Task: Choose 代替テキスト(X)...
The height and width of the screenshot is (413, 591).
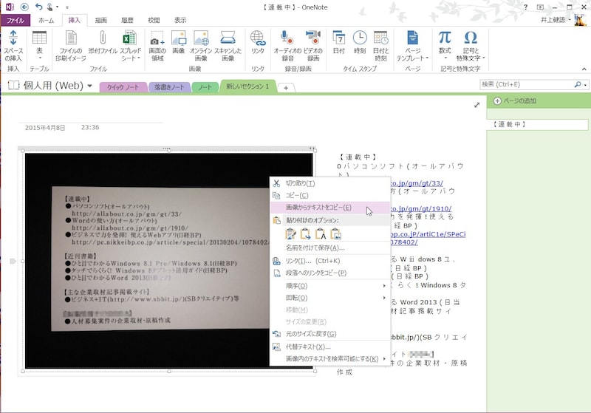Action: coord(330,347)
